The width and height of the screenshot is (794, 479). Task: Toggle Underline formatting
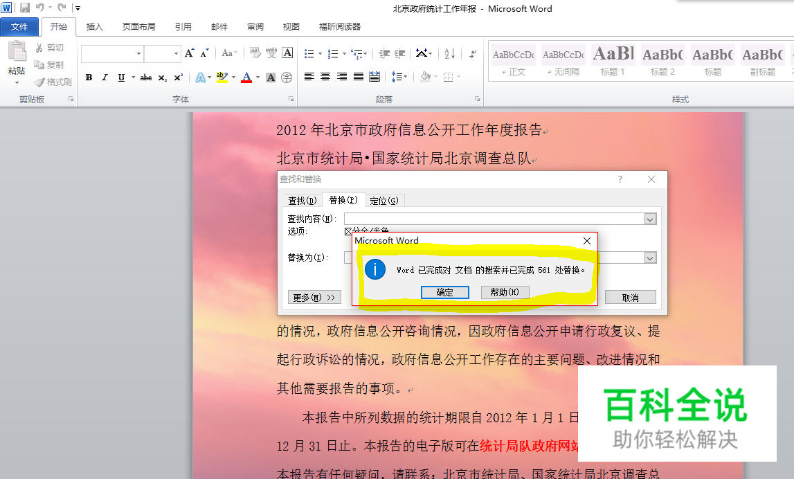coord(121,78)
